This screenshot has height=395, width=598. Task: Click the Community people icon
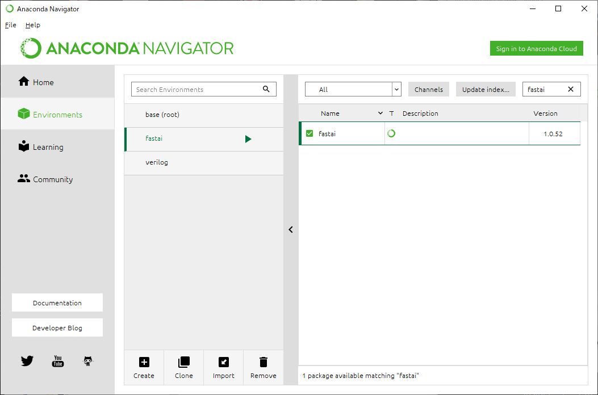(x=24, y=178)
